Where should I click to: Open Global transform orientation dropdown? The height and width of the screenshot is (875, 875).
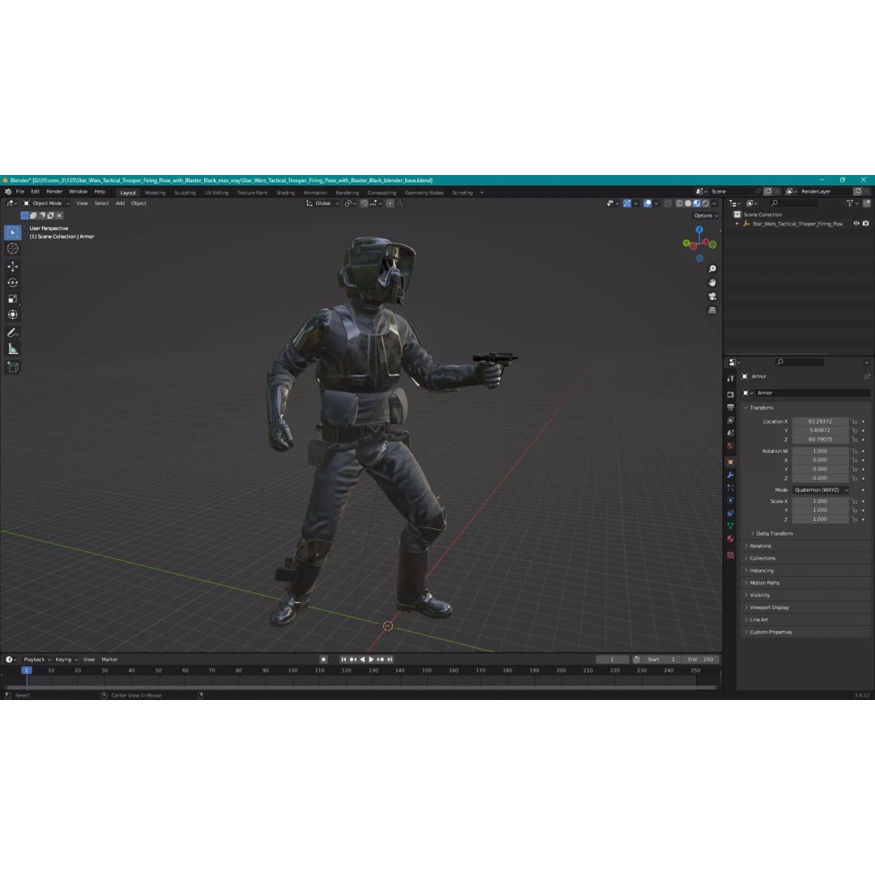click(x=322, y=203)
